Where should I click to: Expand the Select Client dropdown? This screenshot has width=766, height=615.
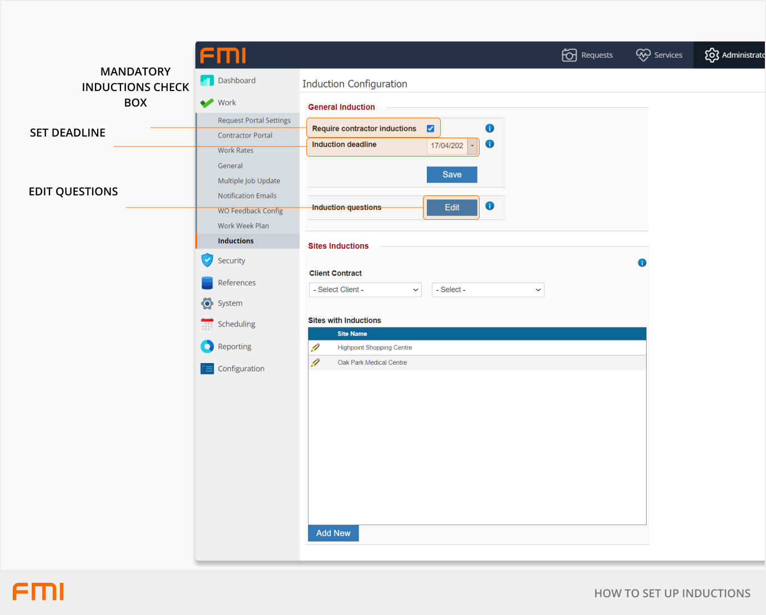coord(365,290)
